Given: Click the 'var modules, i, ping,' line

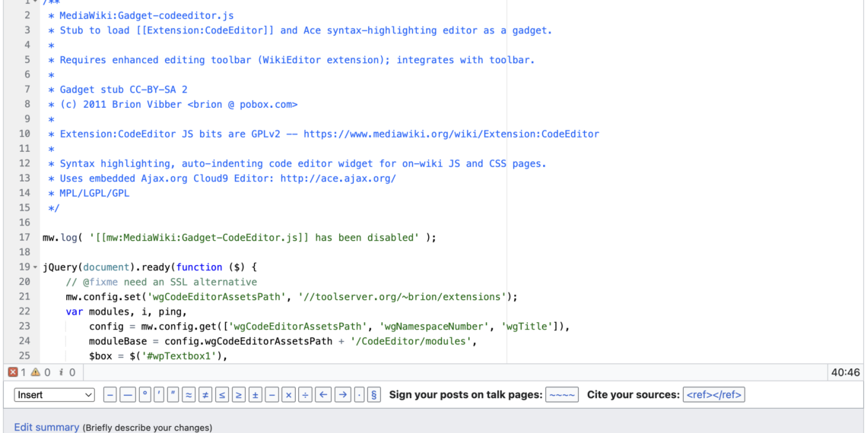Looking at the screenshot, I should (x=127, y=311).
